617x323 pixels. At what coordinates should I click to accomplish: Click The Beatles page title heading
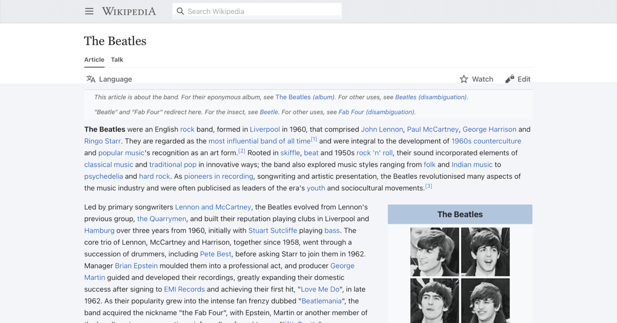(x=115, y=41)
